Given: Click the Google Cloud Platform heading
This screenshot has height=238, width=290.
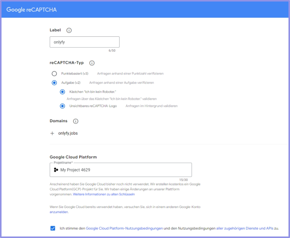Looking at the screenshot, I should click(x=73, y=157).
